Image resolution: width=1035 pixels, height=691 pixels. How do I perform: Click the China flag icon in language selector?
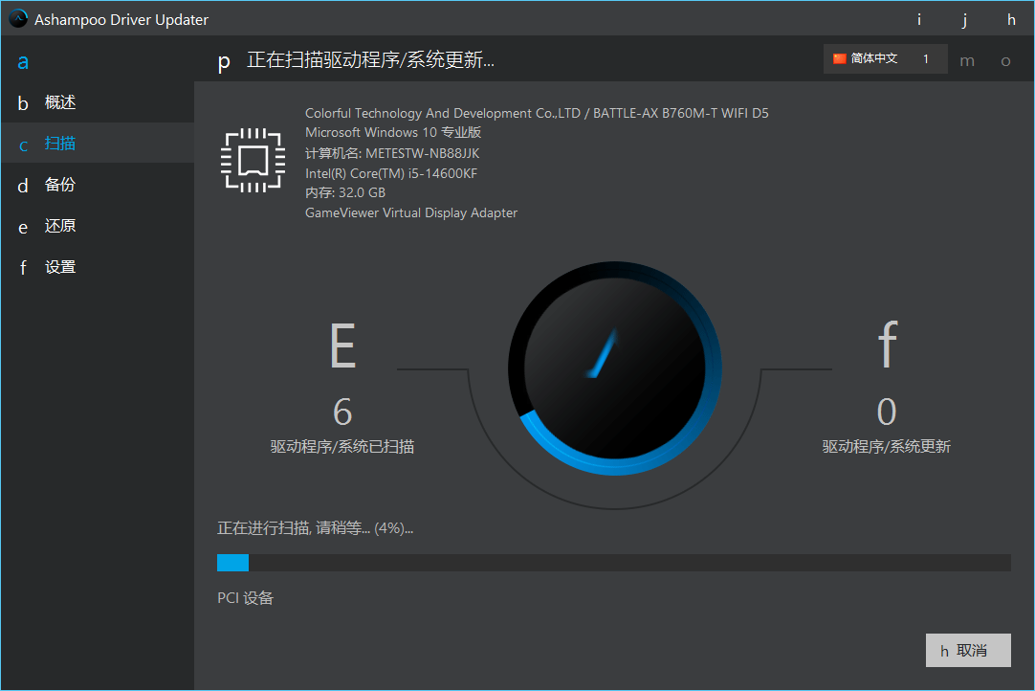pos(842,58)
